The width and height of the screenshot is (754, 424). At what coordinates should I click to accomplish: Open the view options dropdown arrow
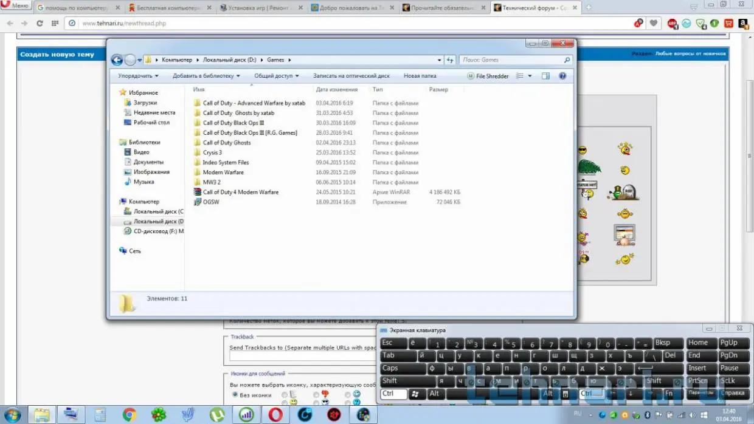(x=530, y=76)
